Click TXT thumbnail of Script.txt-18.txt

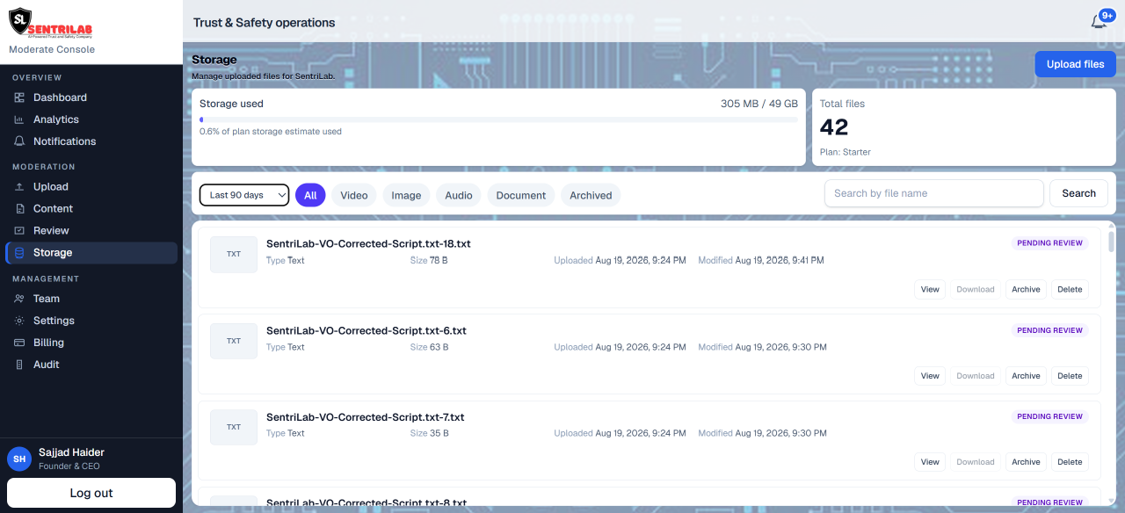pyautogui.click(x=234, y=254)
